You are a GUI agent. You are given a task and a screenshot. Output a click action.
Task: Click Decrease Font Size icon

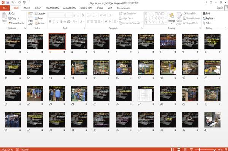pyautogui.click(x=78, y=15)
